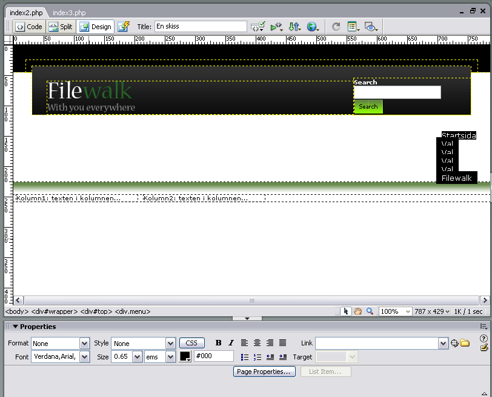
Task: Click Text Indent icon
Action: point(283,357)
